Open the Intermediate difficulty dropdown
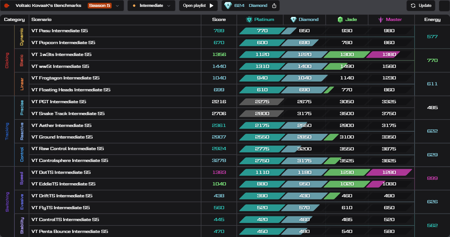450x237 pixels. tap(151, 6)
